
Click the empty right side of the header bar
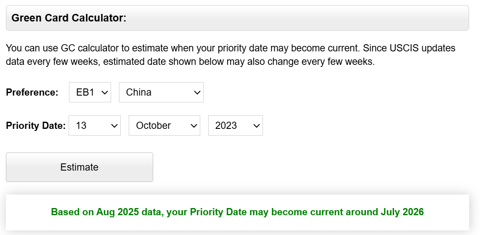point(337,18)
